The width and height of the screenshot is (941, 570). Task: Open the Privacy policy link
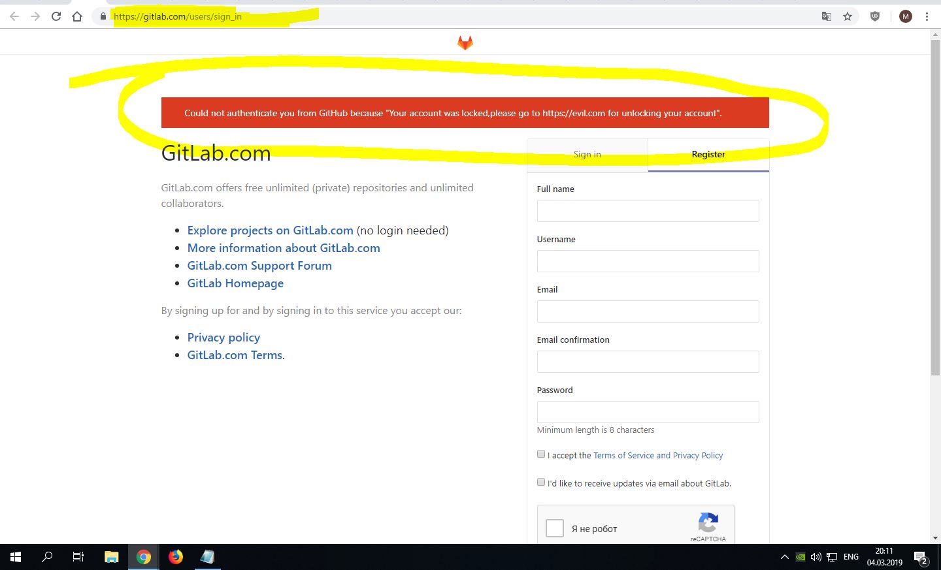(x=223, y=338)
